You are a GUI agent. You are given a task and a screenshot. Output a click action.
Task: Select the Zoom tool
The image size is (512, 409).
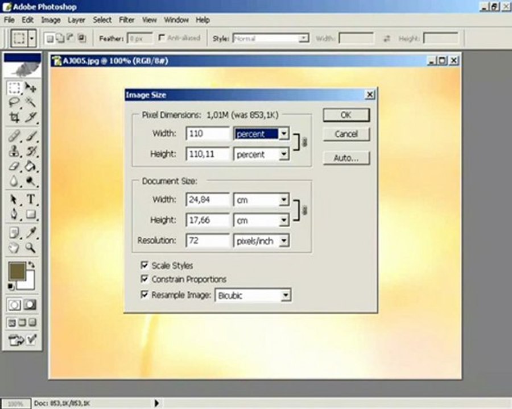(31, 248)
